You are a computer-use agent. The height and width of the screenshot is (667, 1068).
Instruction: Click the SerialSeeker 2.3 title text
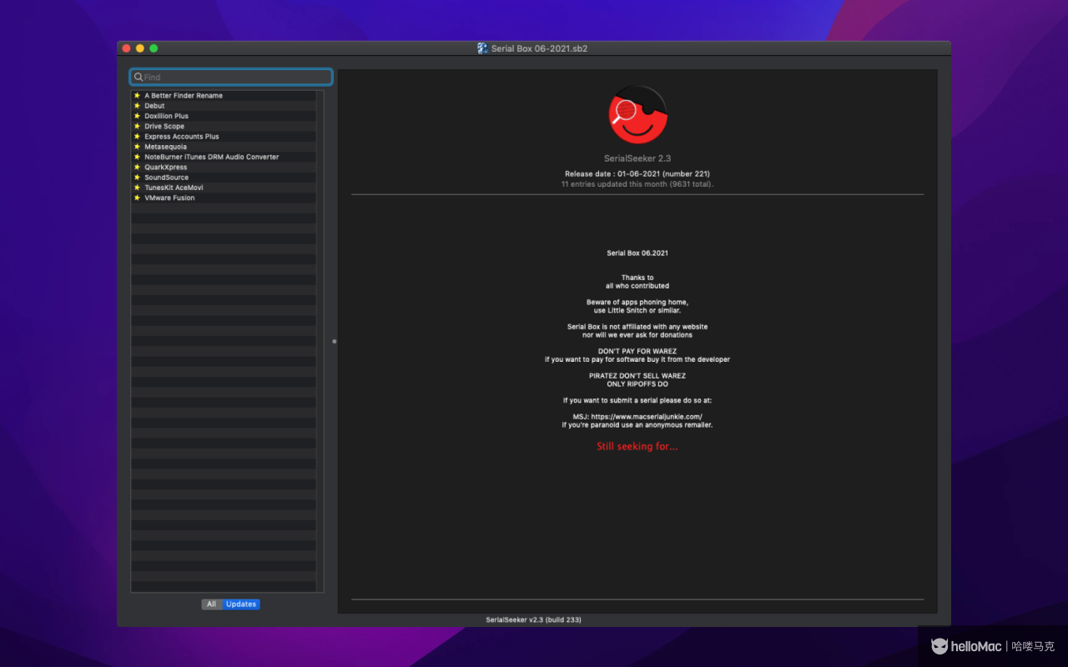pos(637,158)
